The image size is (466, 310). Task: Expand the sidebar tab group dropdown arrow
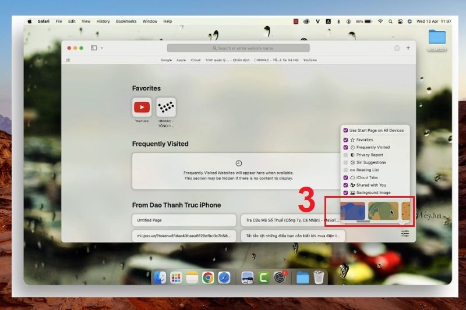tap(102, 48)
